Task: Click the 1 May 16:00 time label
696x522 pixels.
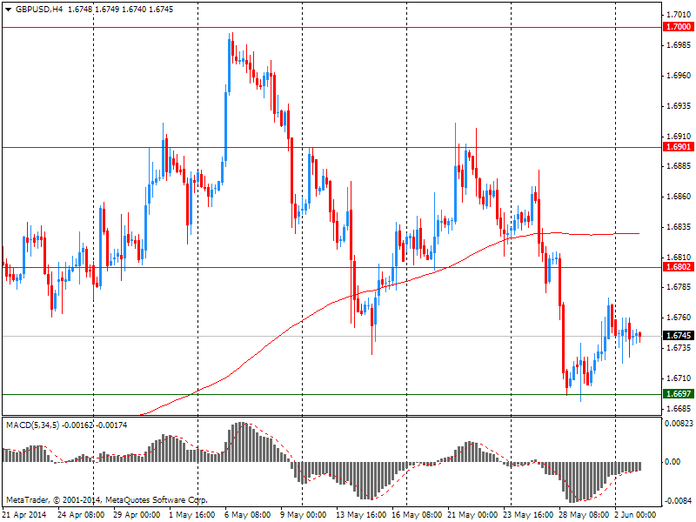Action: tap(192, 515)
